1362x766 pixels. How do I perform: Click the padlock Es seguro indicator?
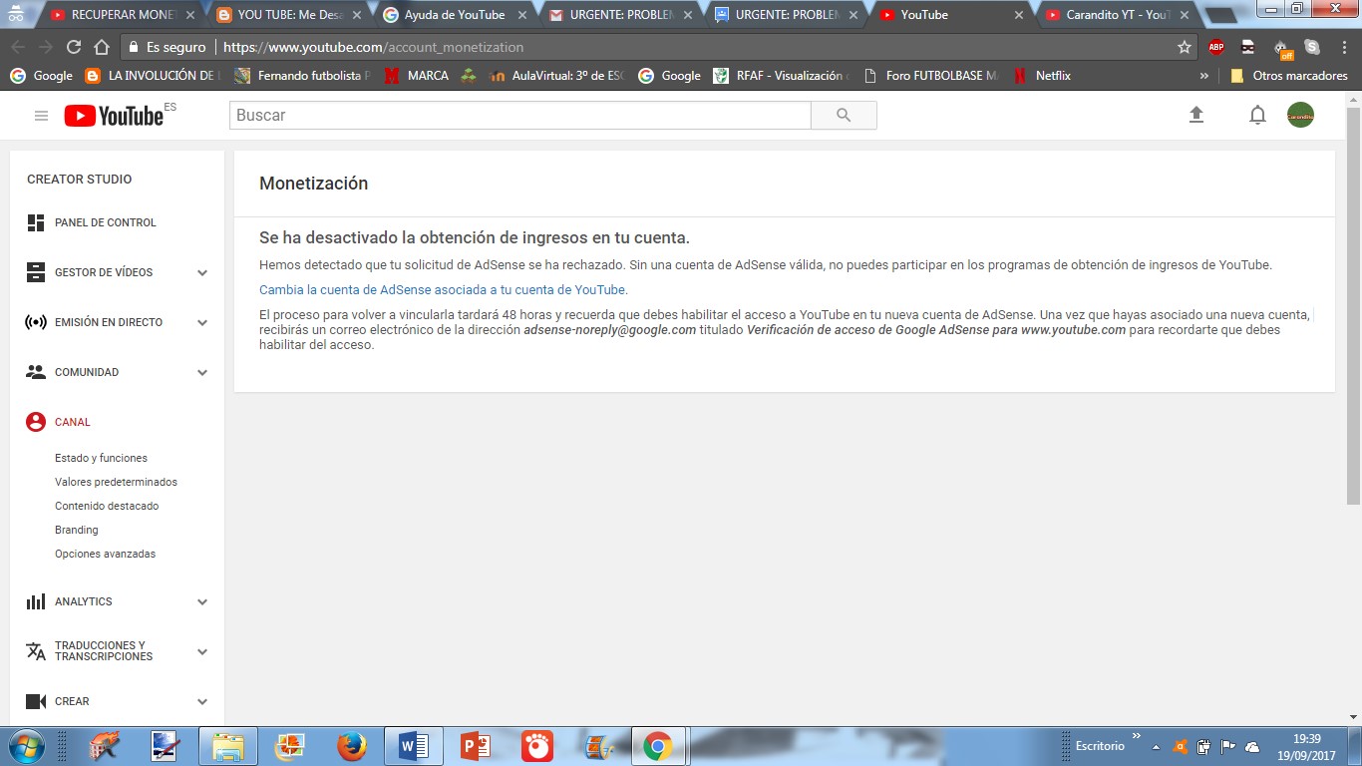(167, 47)
